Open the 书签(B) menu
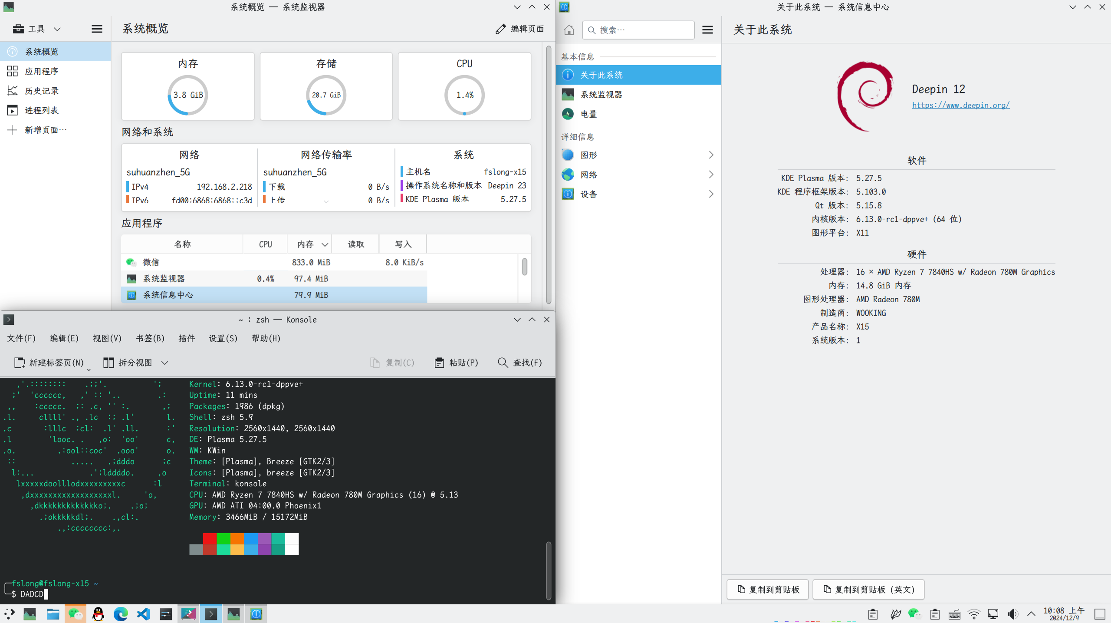The image size is (1111, 623). (150, 338)
